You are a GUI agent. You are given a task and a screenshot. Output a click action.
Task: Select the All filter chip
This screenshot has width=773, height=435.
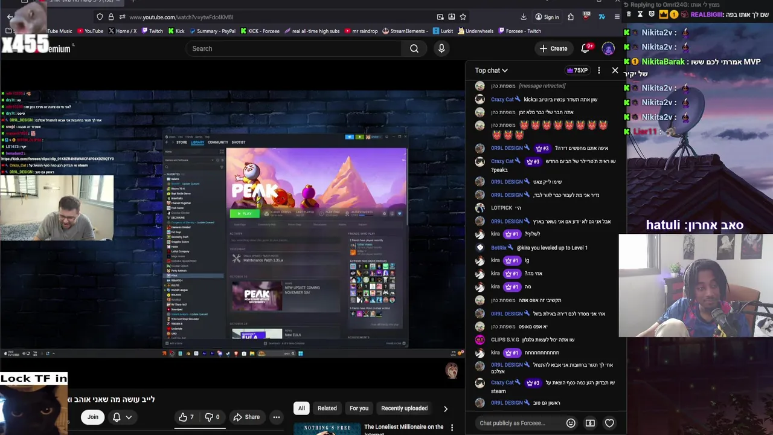point(301,408)
